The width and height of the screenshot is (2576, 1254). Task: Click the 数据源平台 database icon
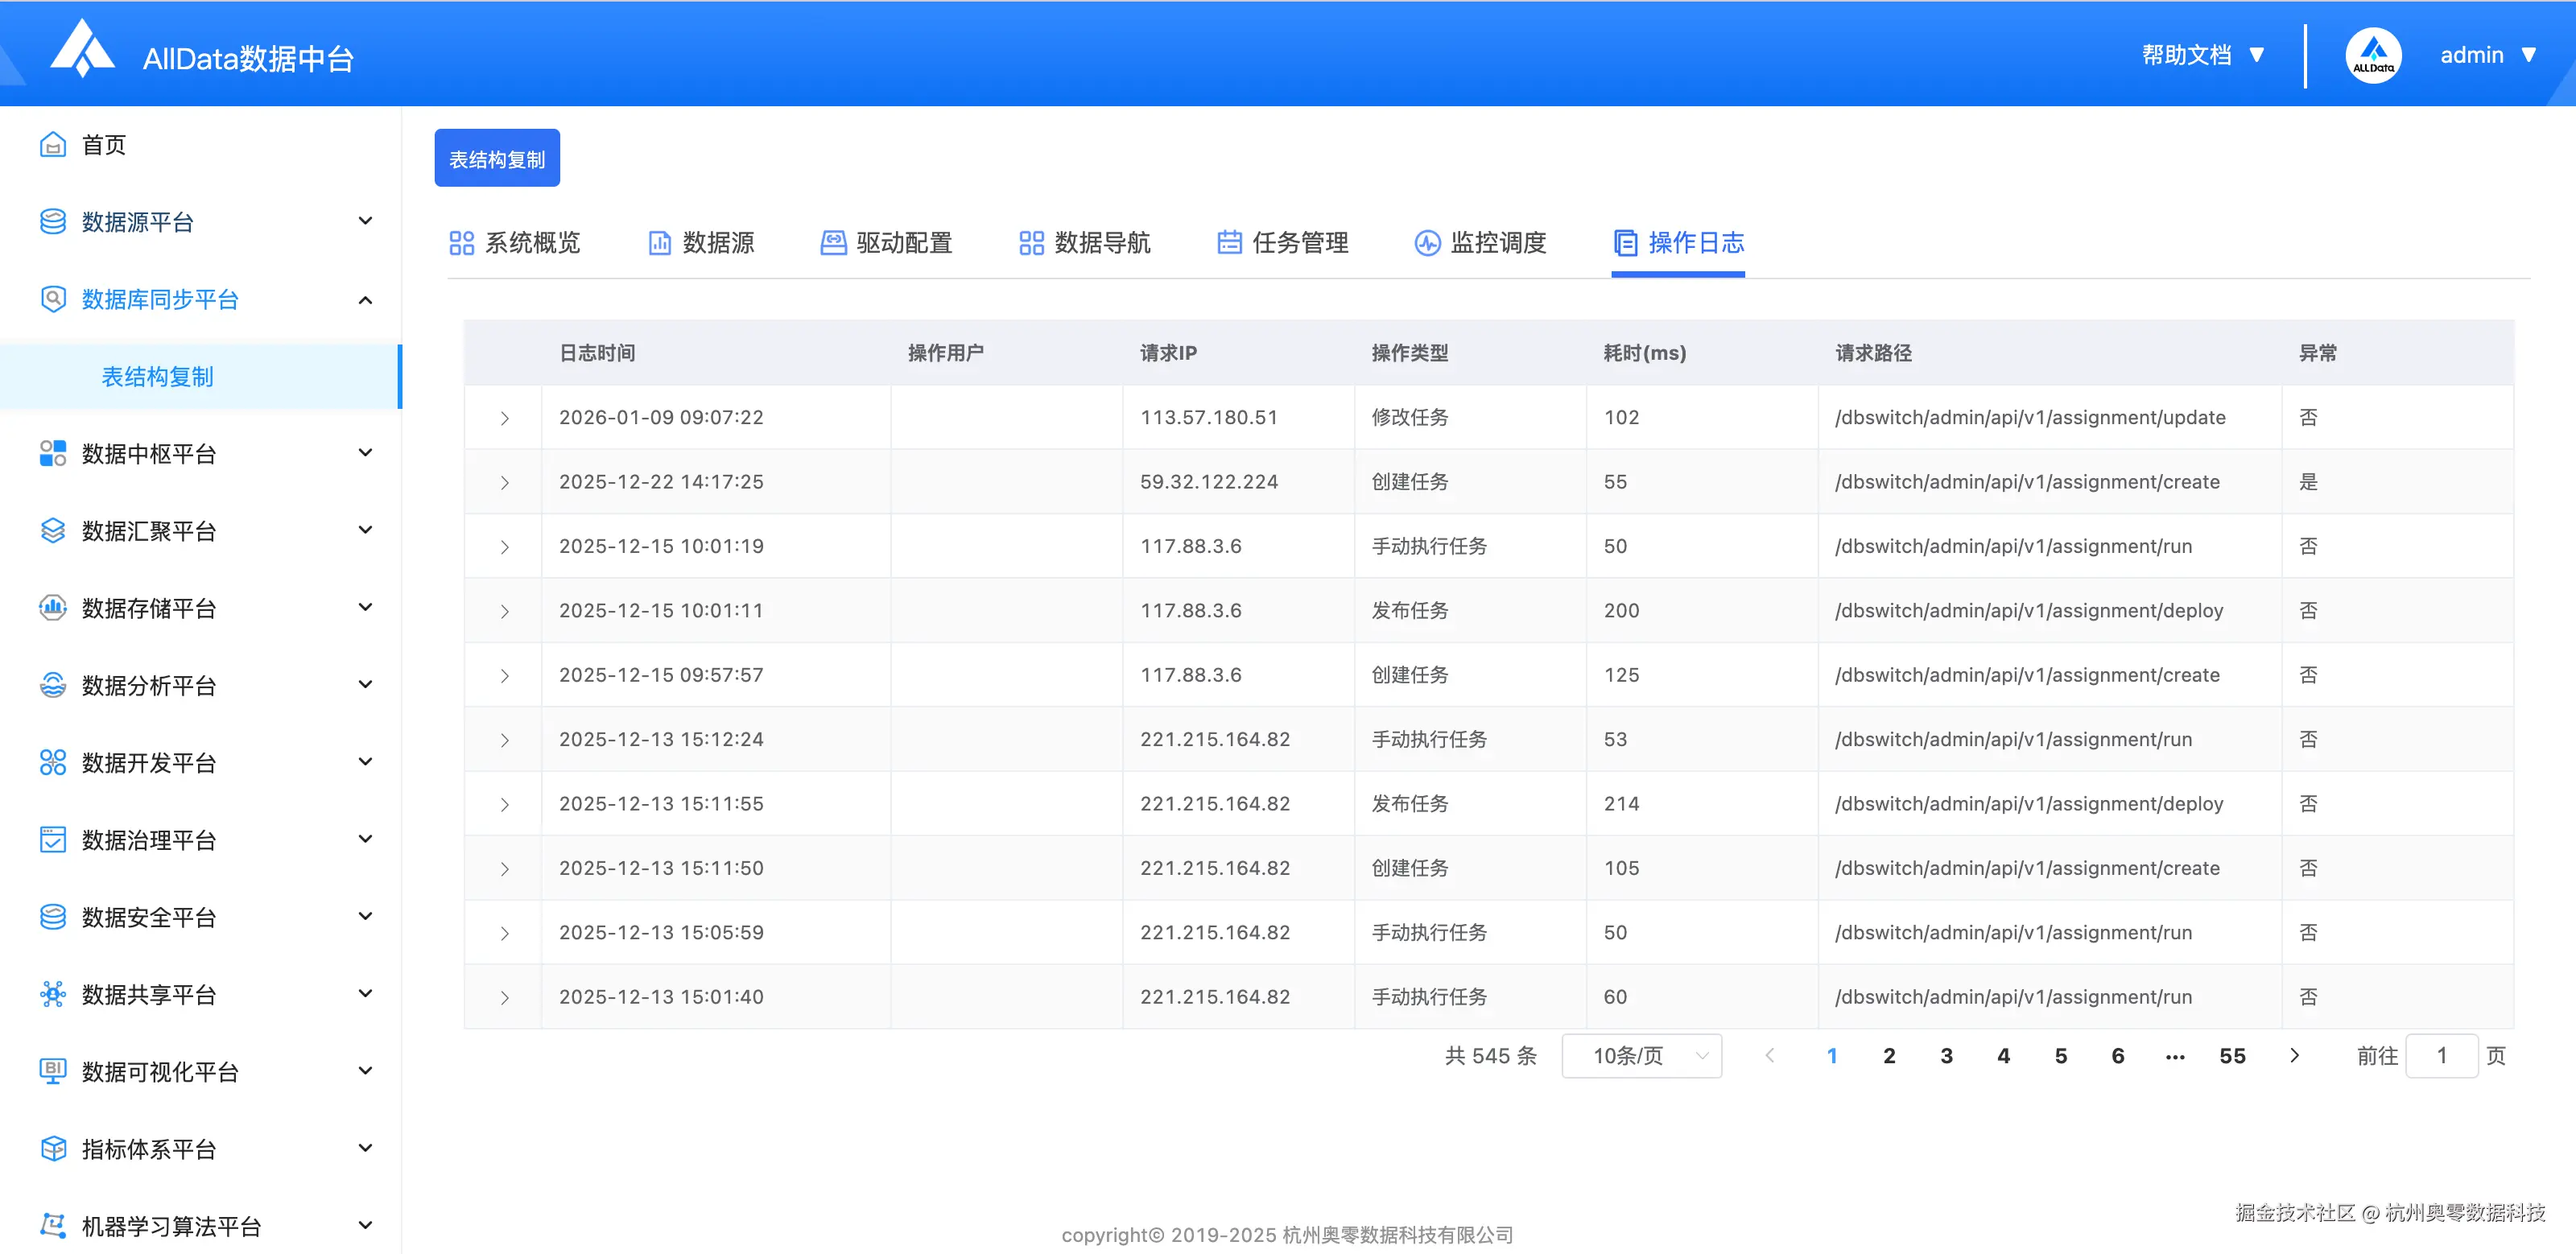point(52,221)
